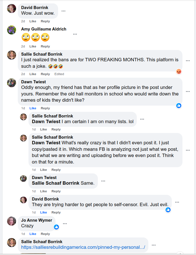Expand options for Sallie's "many lists" reply

pos(142,119)
